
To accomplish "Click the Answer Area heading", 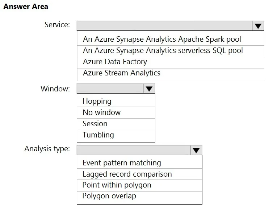I will (26, 7).
